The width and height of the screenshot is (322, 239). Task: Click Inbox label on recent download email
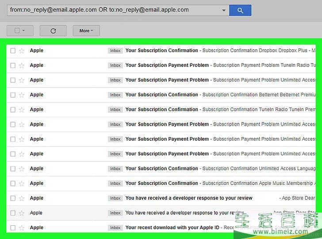pyautogui.click(x=115, y=228)
